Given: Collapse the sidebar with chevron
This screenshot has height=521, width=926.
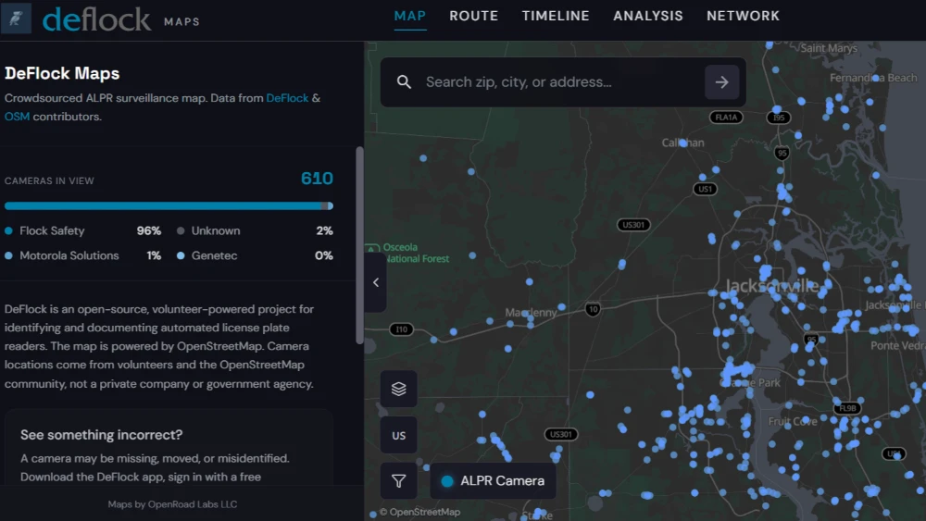Looking at the screenshot, I should click(x=376, y=282).
